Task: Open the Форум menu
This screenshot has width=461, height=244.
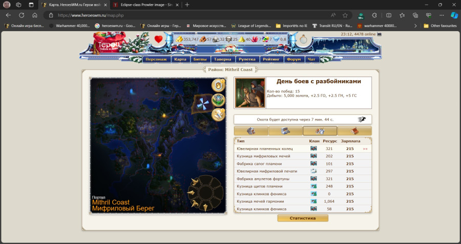Action: [294, 59]
